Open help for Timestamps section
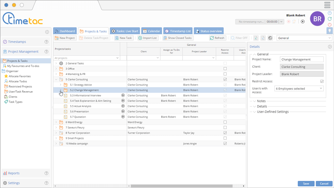The width and height of the screenshot is (334, 188). point(46,42)
